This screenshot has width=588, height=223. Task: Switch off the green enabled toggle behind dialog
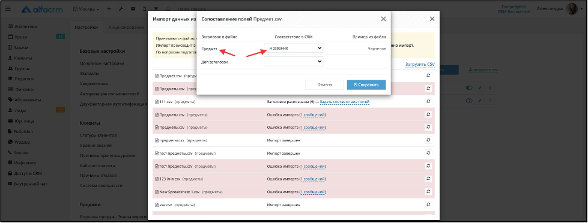coord(469,88)
